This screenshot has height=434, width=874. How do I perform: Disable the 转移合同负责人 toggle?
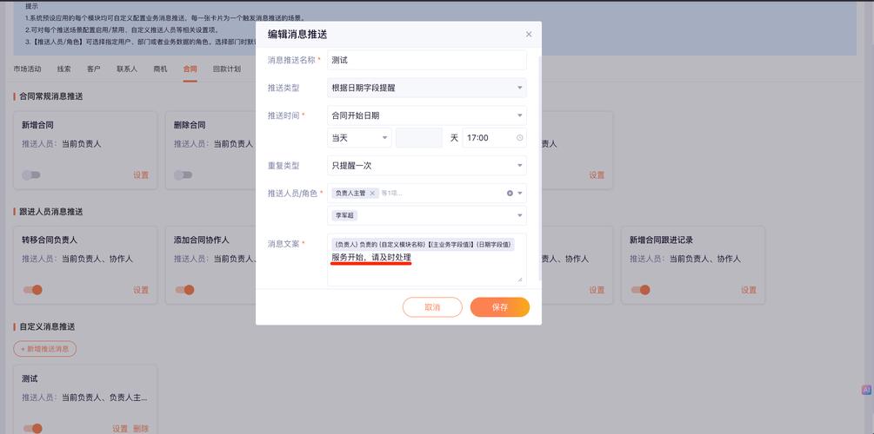[32, 290]
